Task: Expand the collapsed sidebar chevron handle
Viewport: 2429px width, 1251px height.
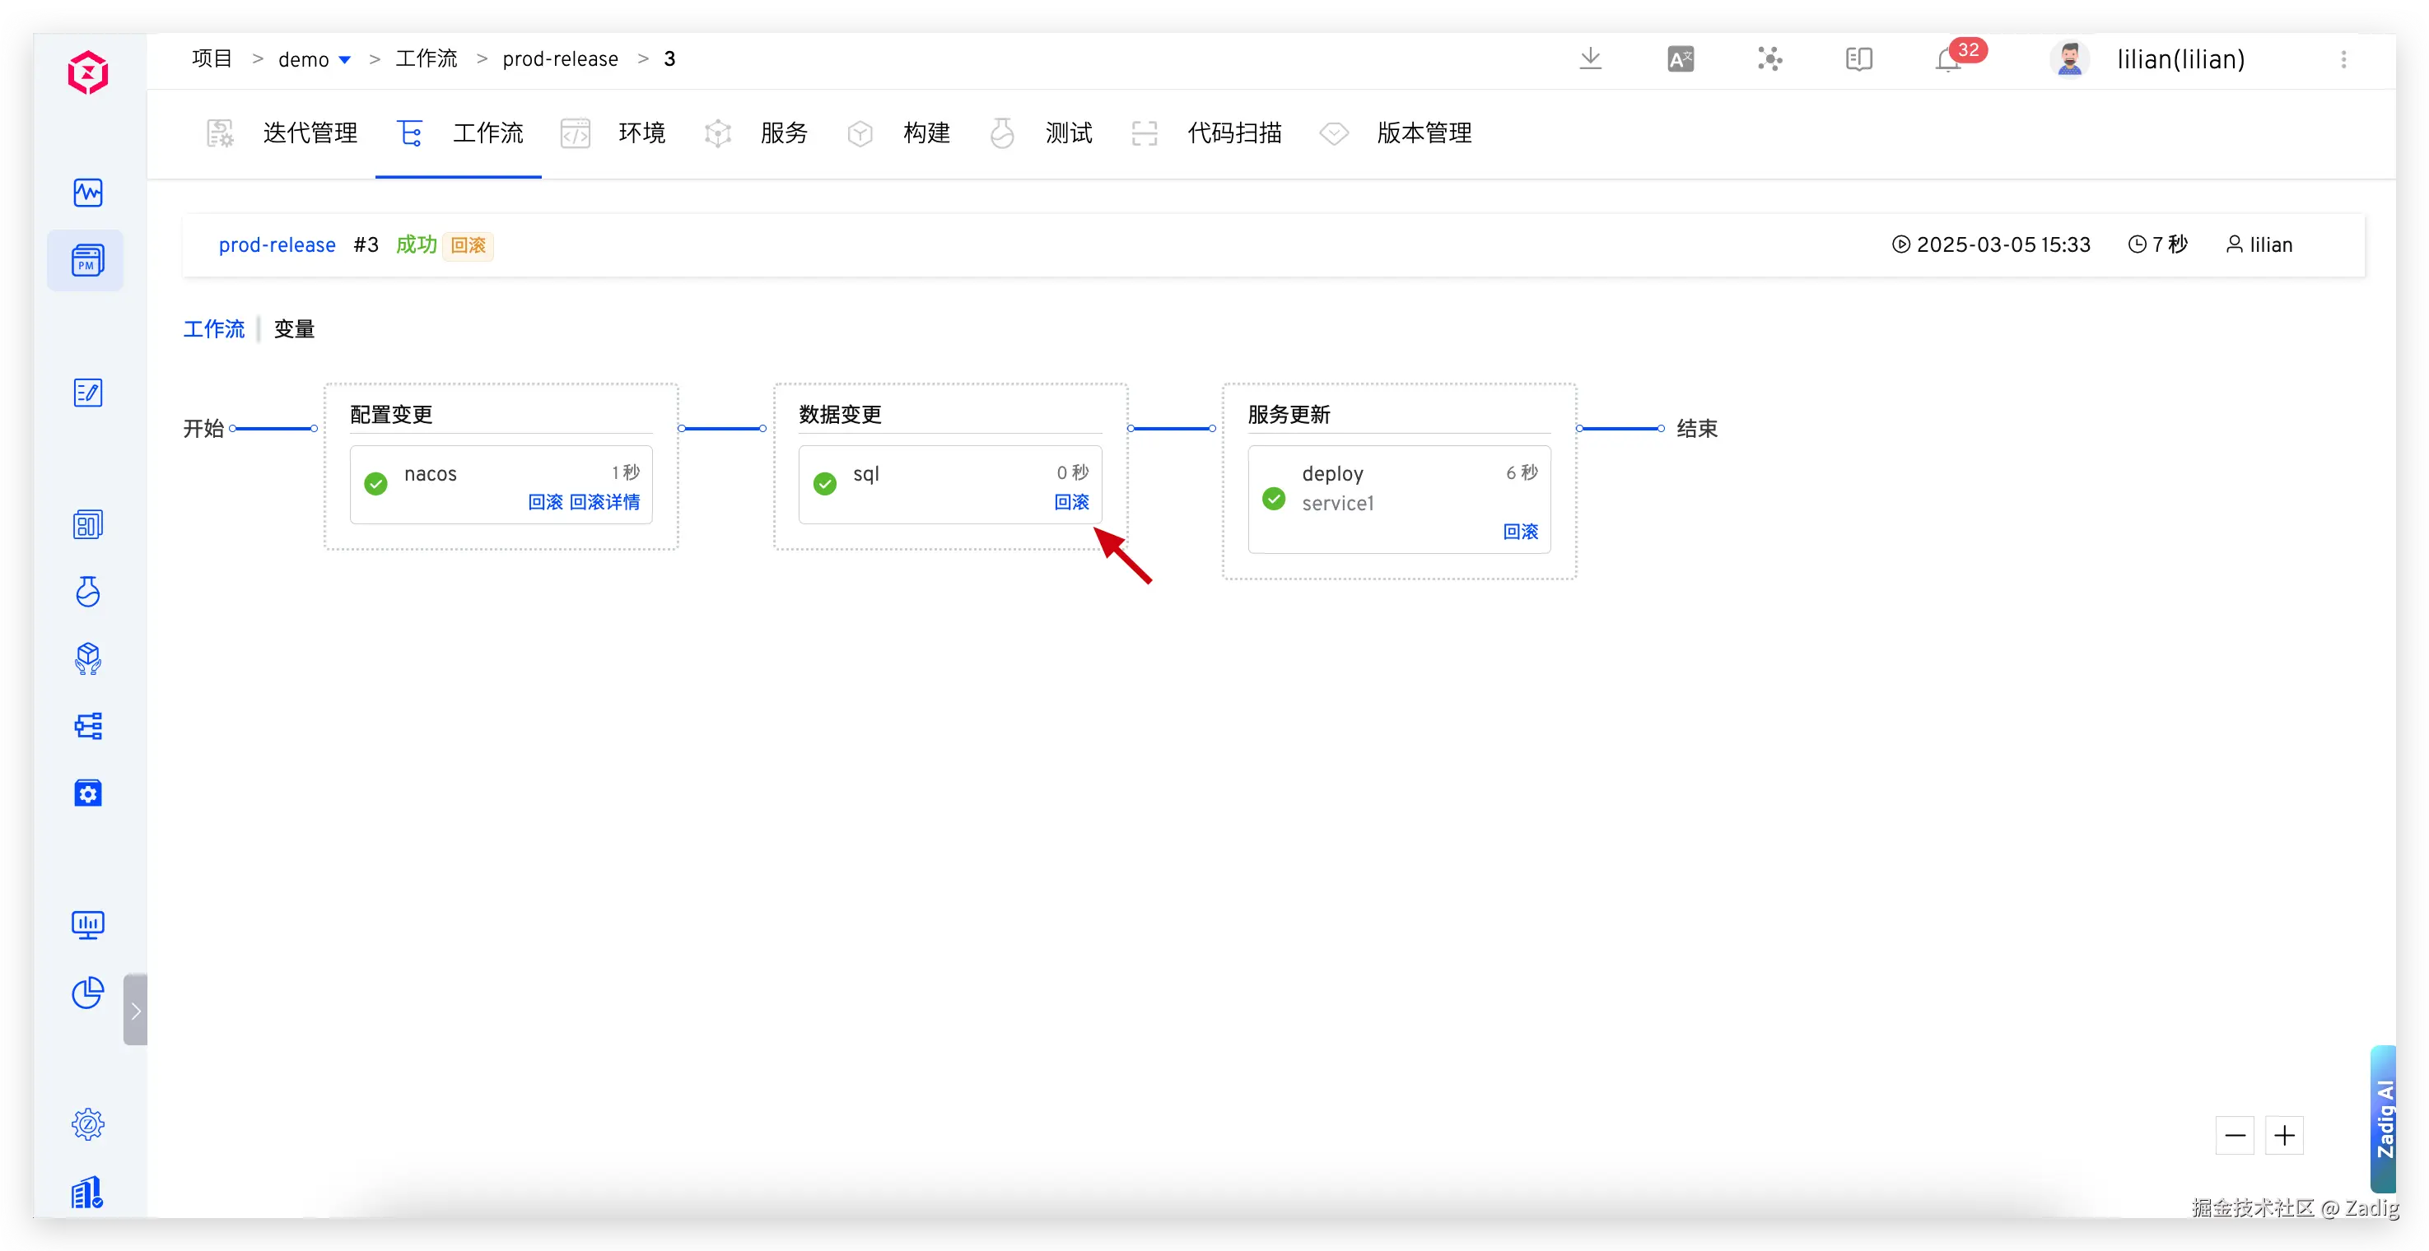Action: (136, 1010)
